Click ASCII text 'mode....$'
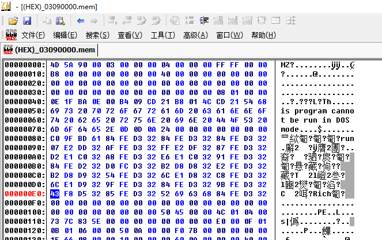This screenshot has width=382, height=240. click(x=301, y=129)
